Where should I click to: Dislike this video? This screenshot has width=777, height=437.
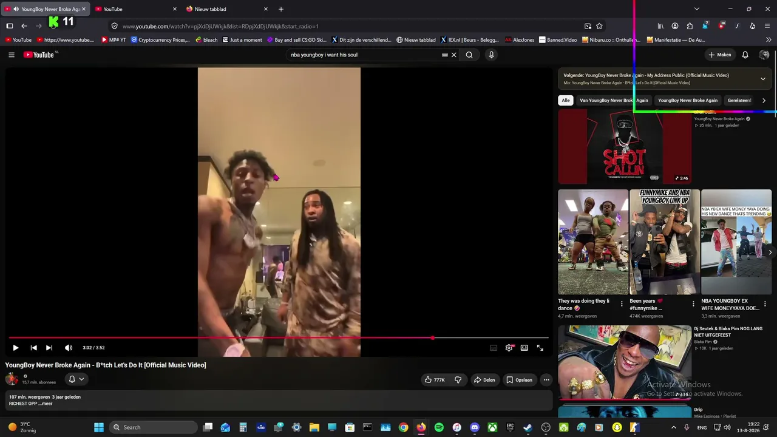click(458, 380)
